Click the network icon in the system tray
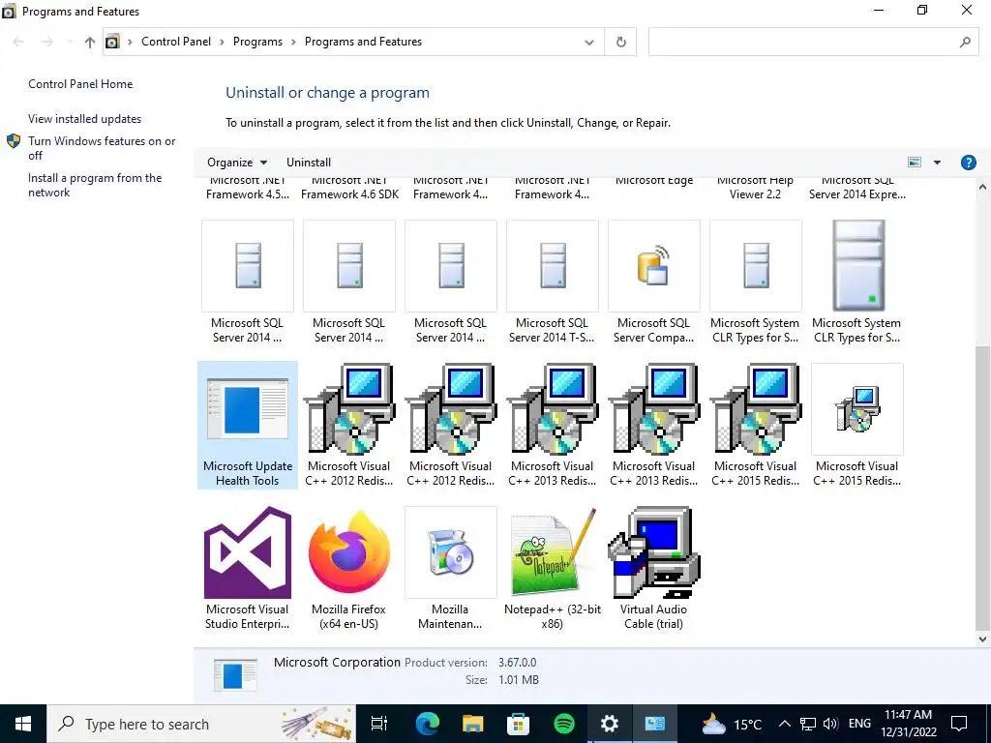Image resolution: width=991 pixels, height=743 pixels. [808, 724]
